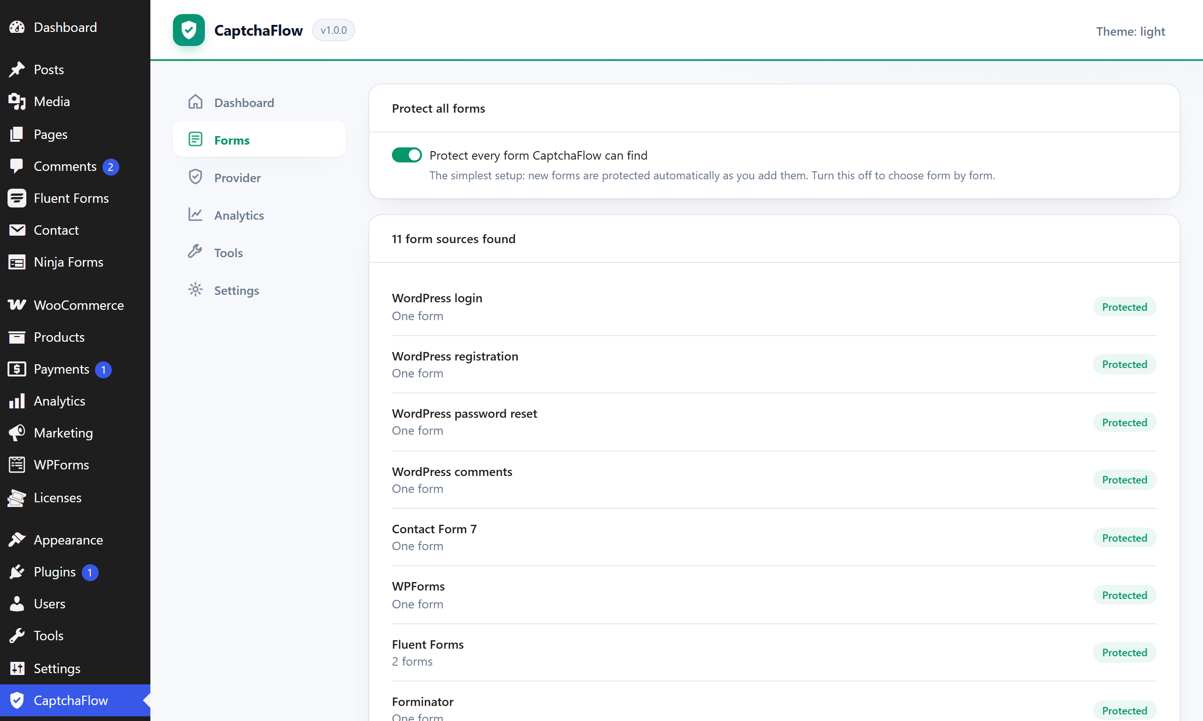Click the CaptchaFlow title text
The height and width of the screenshot is (721, 1203).
258,30
